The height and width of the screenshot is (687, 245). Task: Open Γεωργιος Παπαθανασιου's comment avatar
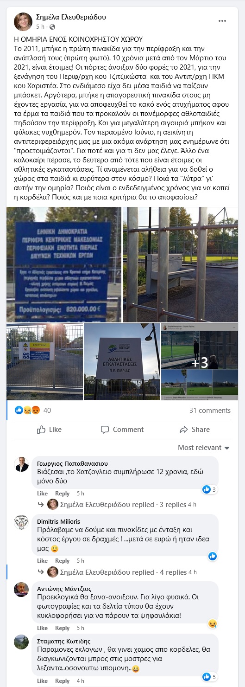(x=21, y=464)
